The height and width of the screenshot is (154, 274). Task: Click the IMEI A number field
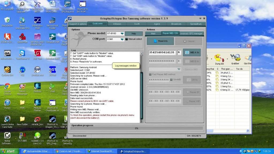(162, 52)
